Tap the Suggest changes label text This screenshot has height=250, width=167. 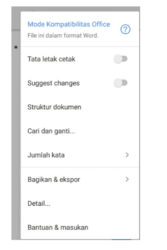(x=54, y=83)
